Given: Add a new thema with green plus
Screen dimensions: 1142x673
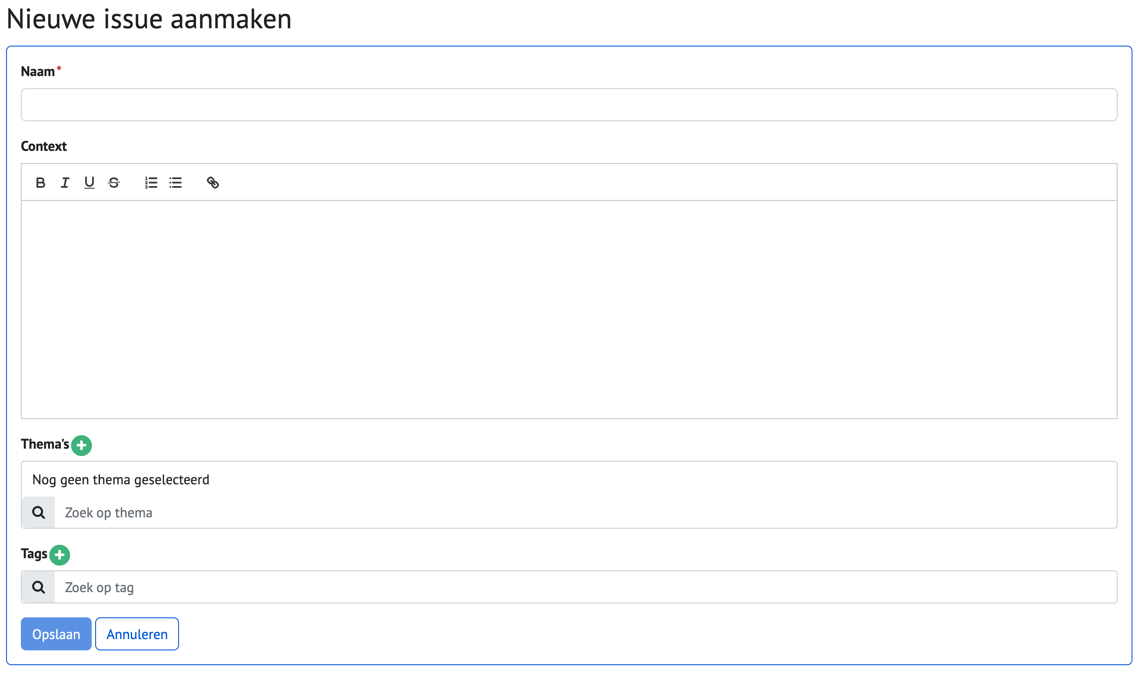Looking at the screenshot, I should click(x=82, y=445).
